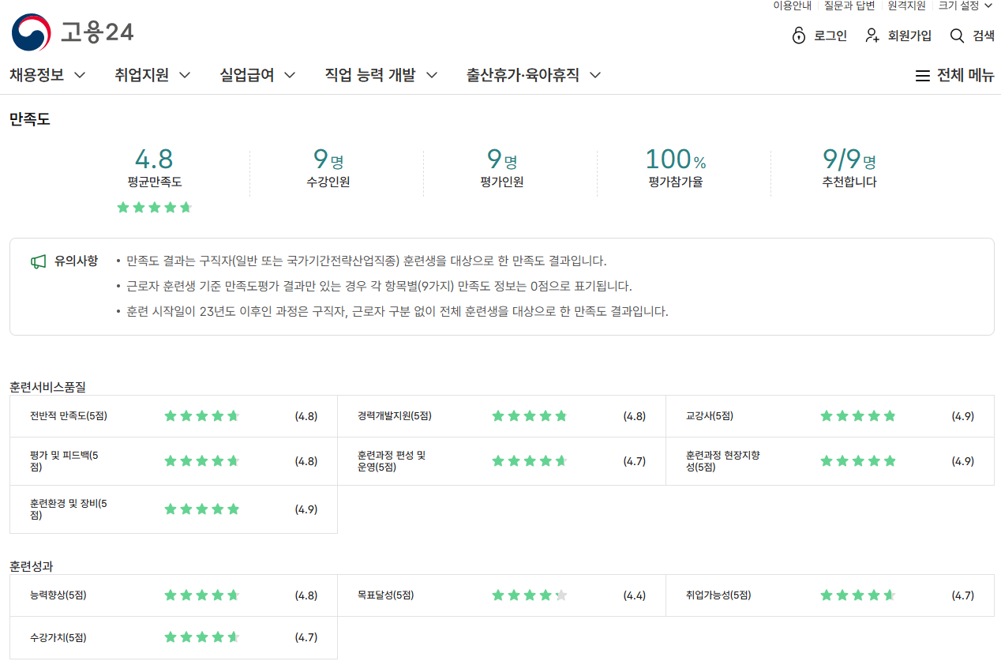This screenshot has height=661, width=1001.
Task: Open the 직업 능력 개발 menu
Action: point(381,75)
